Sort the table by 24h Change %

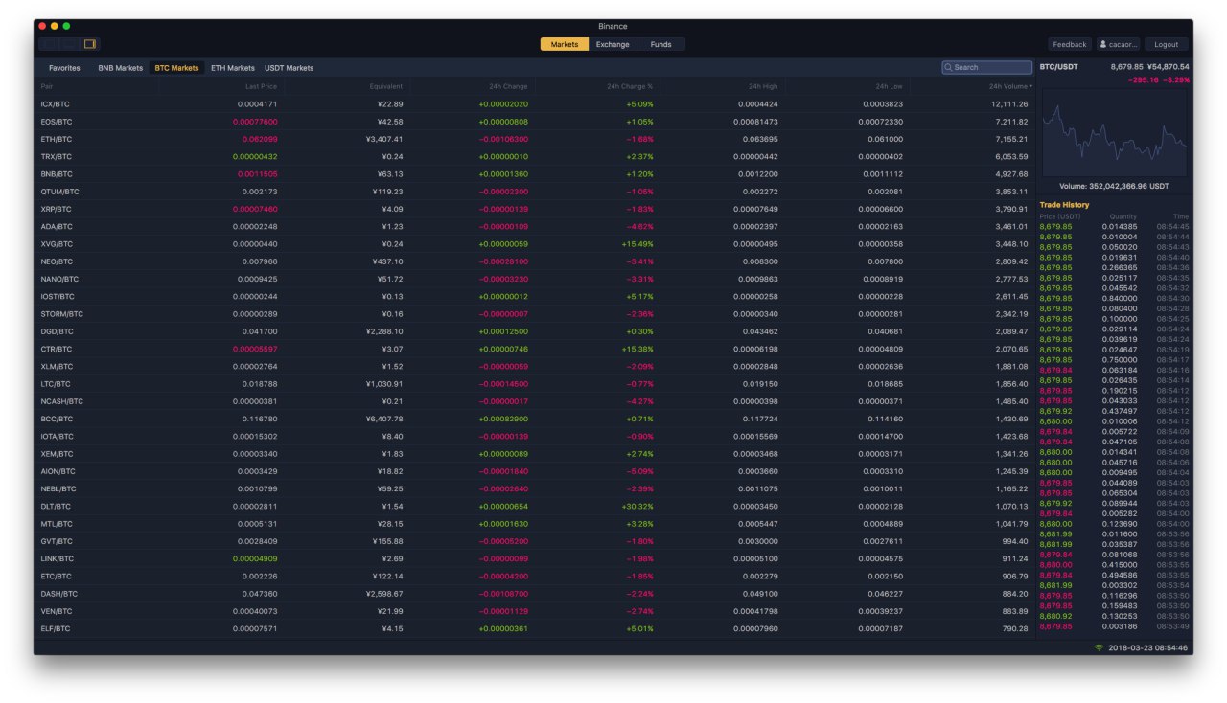pos(629,87)
